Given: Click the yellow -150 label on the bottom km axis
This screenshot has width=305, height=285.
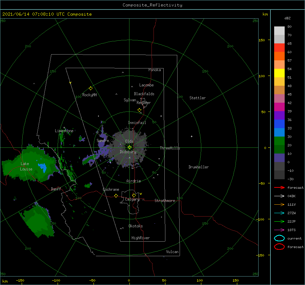Looking at the screenshot, I should tap(20, 280).
